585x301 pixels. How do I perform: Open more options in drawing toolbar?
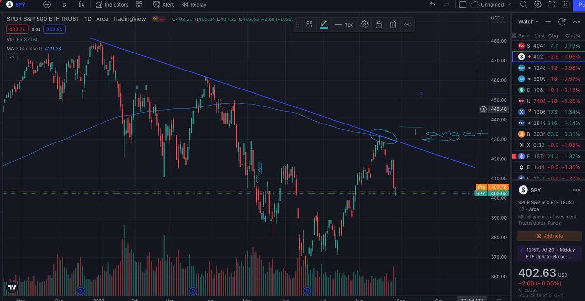tap(408, 24)
